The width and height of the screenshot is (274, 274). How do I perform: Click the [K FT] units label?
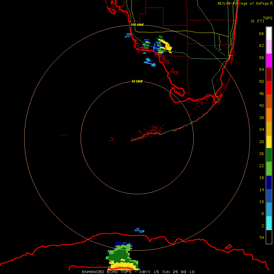(257, 21)
